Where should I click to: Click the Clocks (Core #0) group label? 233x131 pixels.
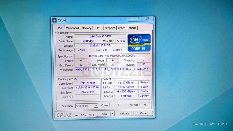68,79
